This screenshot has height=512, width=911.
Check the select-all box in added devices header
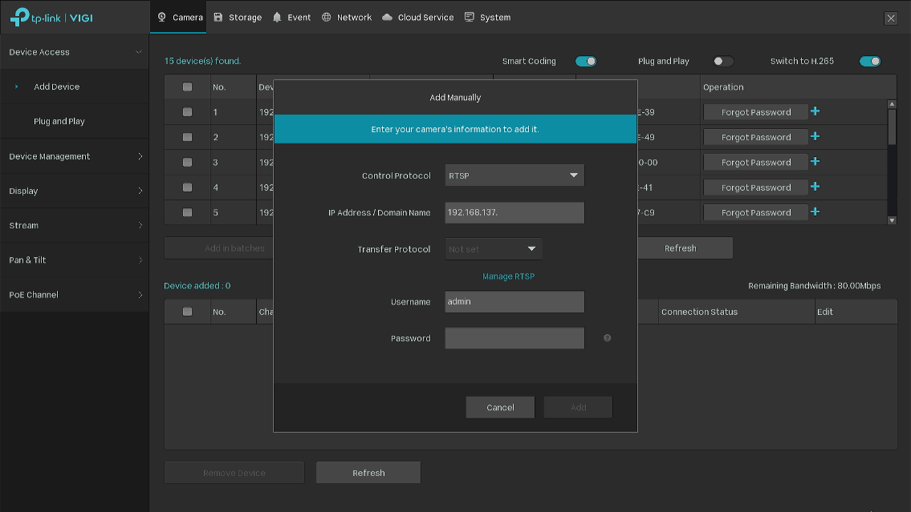coord(187,312)
